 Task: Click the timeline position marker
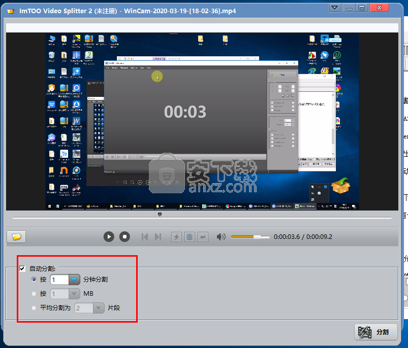[160, 215]
